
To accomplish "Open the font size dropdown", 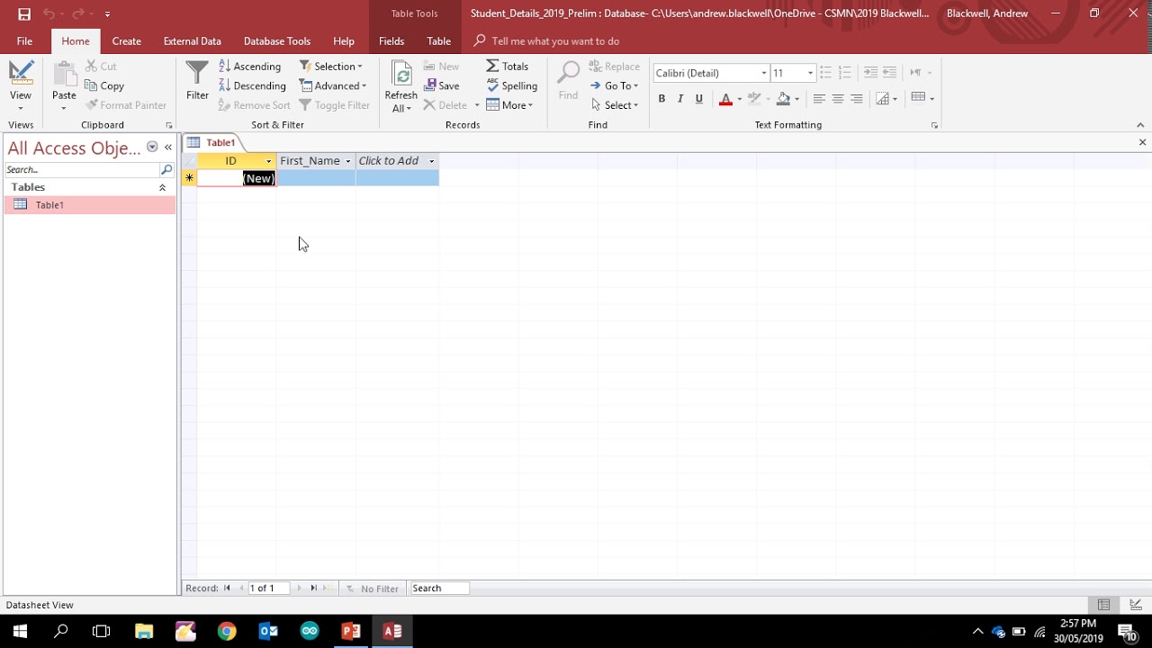I will [x=810, y=73].
